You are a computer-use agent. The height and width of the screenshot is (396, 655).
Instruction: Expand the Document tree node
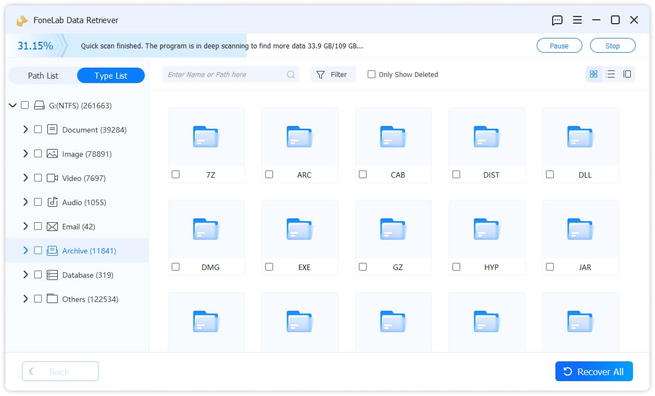[x=25, y=129]
